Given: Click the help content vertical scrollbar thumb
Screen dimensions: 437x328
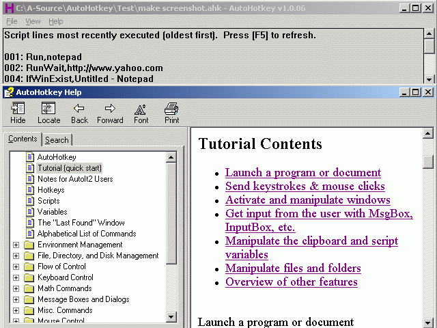Looking at the screenshot, I should [x=428, y=162].
